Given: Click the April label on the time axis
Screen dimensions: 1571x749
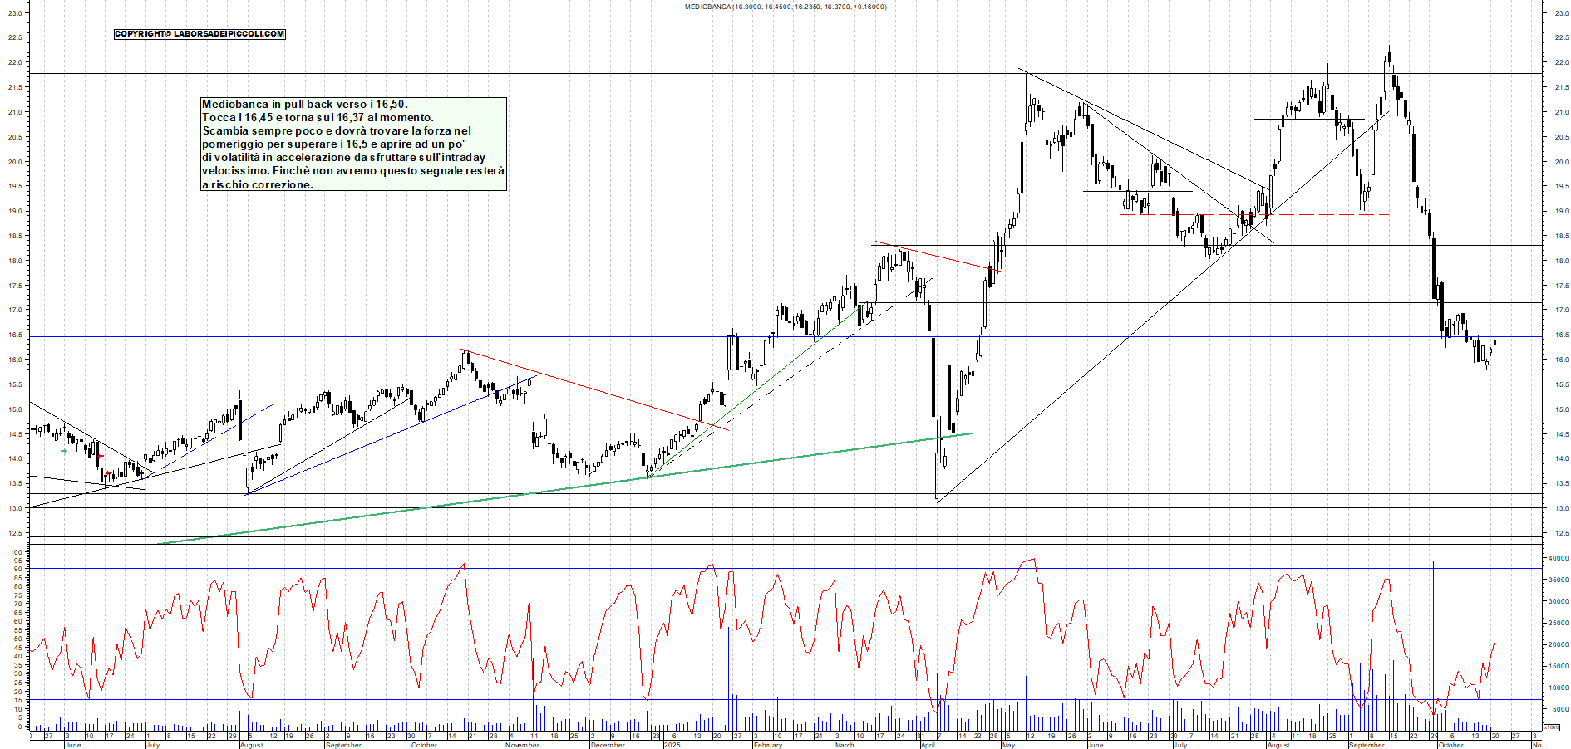Looking at the screenshot, I should click(928, 745).
